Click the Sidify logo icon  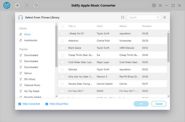pos(7,6)
